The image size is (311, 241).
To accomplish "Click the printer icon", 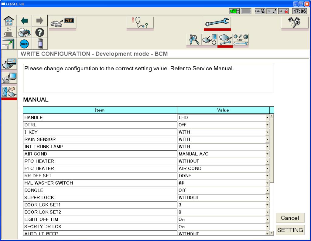I will 24,32.
